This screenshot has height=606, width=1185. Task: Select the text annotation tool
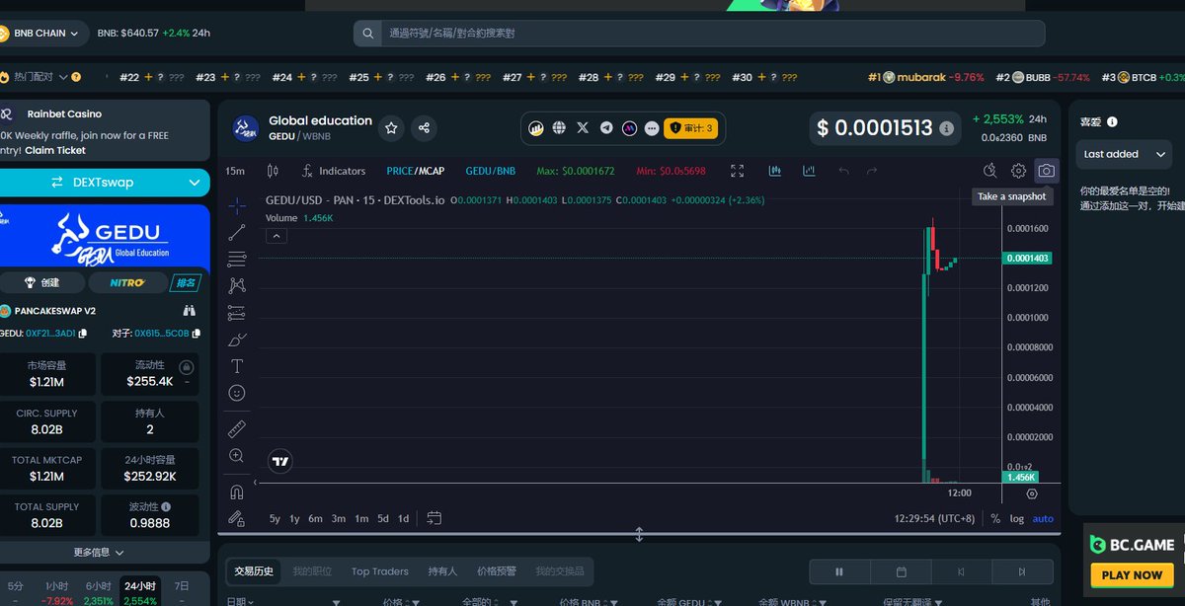[x=237, y=366]
